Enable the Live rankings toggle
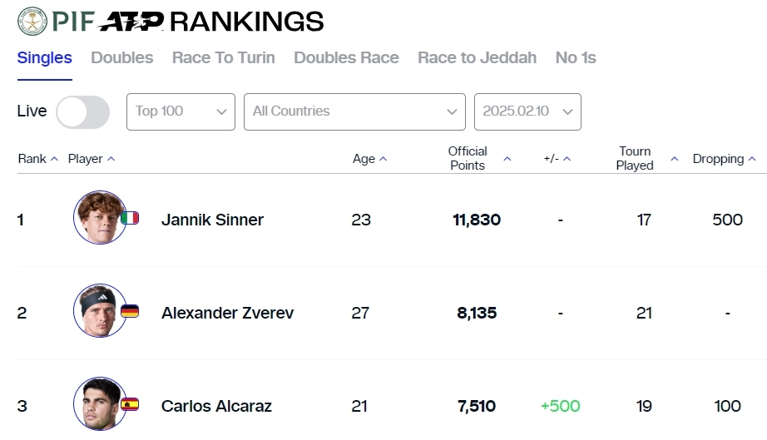The height and width of the screenshot is (440, 767). click(82, 111)
